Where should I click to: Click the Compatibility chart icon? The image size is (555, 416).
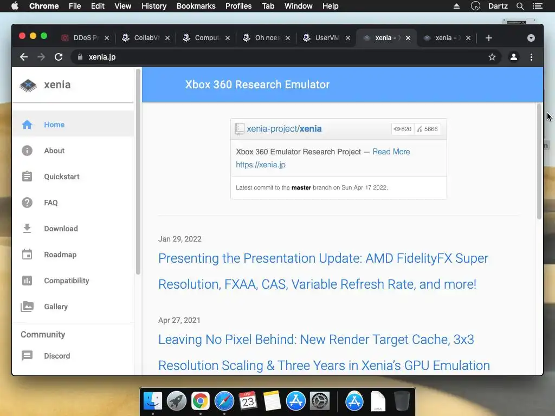click(27, 281)
